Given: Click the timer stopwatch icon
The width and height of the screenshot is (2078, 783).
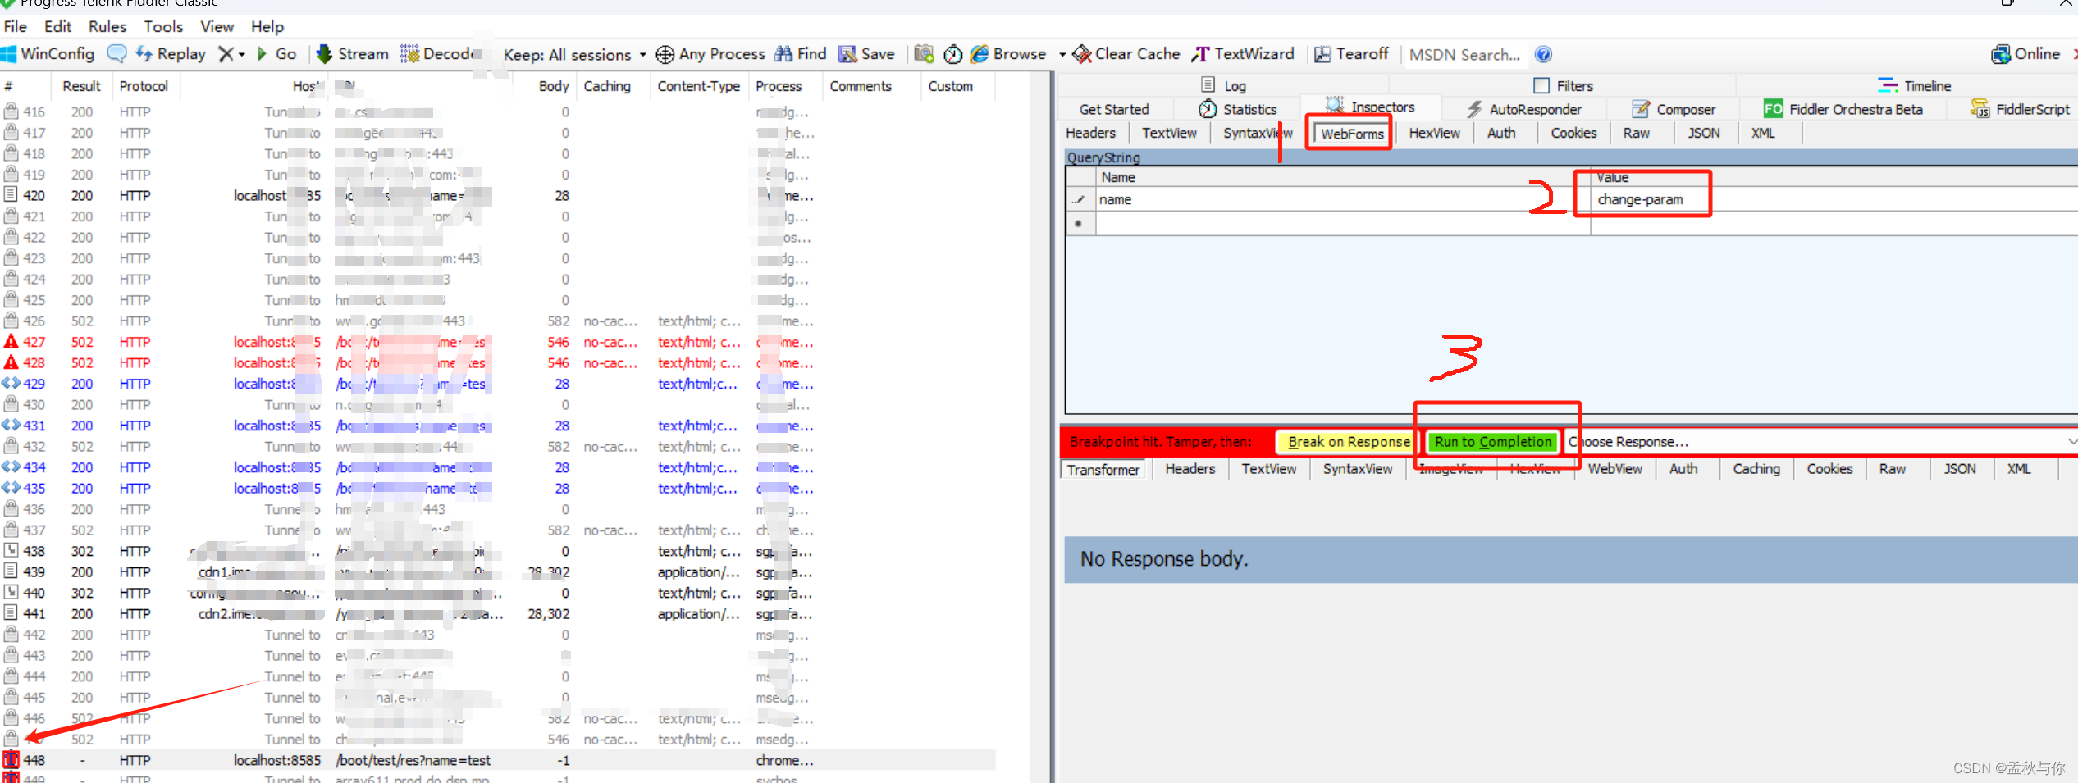Looking at the screenshot, I should click(x=952, y=54).
